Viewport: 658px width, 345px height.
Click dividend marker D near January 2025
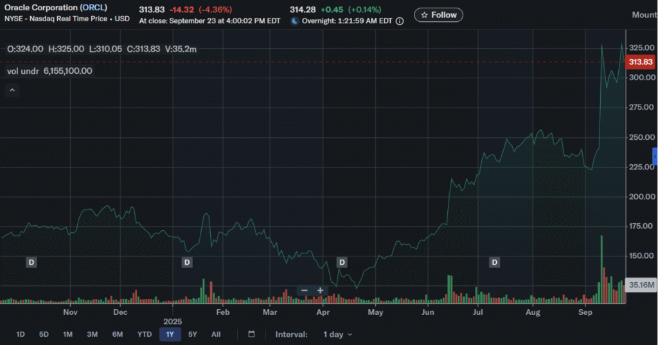[187, 262]
